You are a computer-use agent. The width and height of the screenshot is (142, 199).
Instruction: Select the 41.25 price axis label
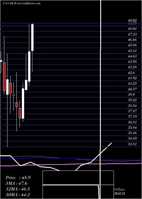click(x=132, y=84)
